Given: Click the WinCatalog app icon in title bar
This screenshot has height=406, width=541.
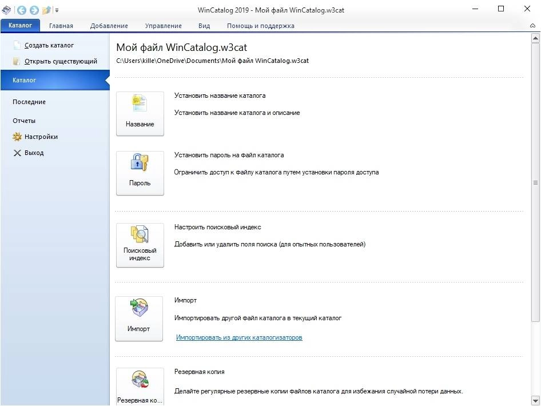Looking at the screenshot, I should 6,10.
